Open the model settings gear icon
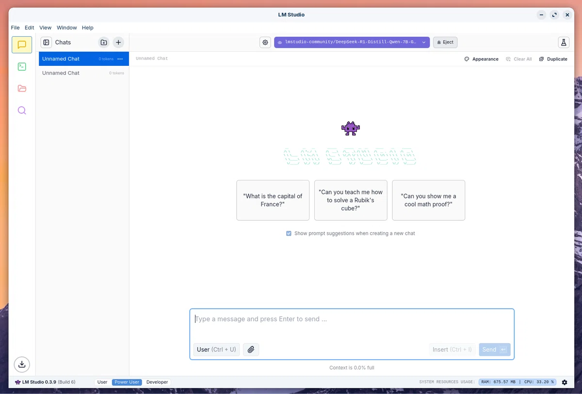582x394 pixels. tap(265, 43)
